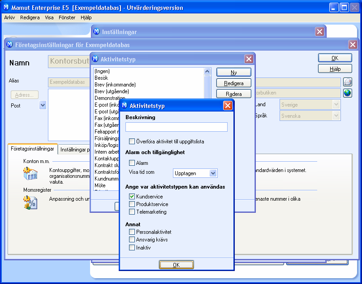Click the M logo of the Företagsinställningar window

pyautogui.click(x=10, y=44)
